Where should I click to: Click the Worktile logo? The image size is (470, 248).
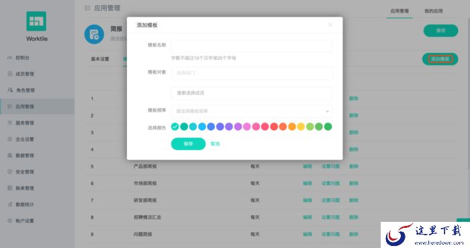point(36,21)
